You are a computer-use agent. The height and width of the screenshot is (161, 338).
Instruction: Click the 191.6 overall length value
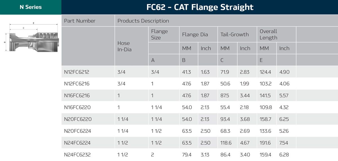point(265,143)
